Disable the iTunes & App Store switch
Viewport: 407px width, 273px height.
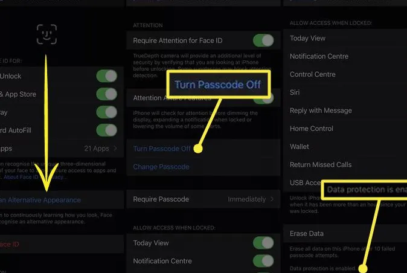(106, 94)
